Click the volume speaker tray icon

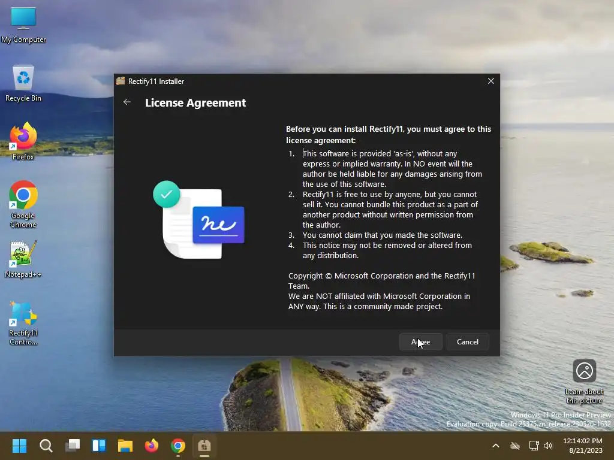click(x=548, y=446)
